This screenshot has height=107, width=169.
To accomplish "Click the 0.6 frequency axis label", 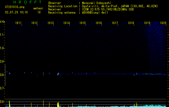I will (2, 102).
